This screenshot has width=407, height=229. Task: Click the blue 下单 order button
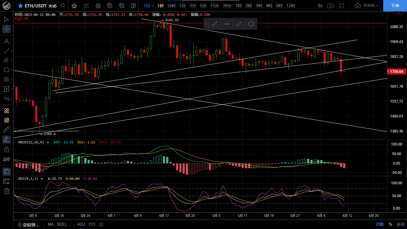coord(395,6)
